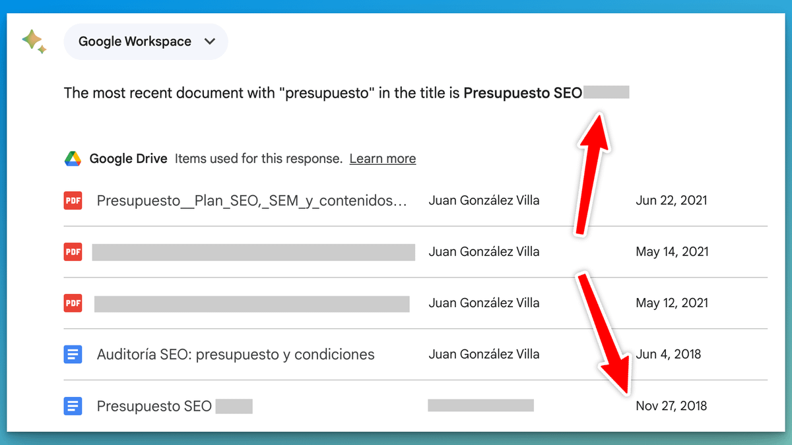Open Auditoría SEO: presupuesto y condiciones document

[235, 355]
